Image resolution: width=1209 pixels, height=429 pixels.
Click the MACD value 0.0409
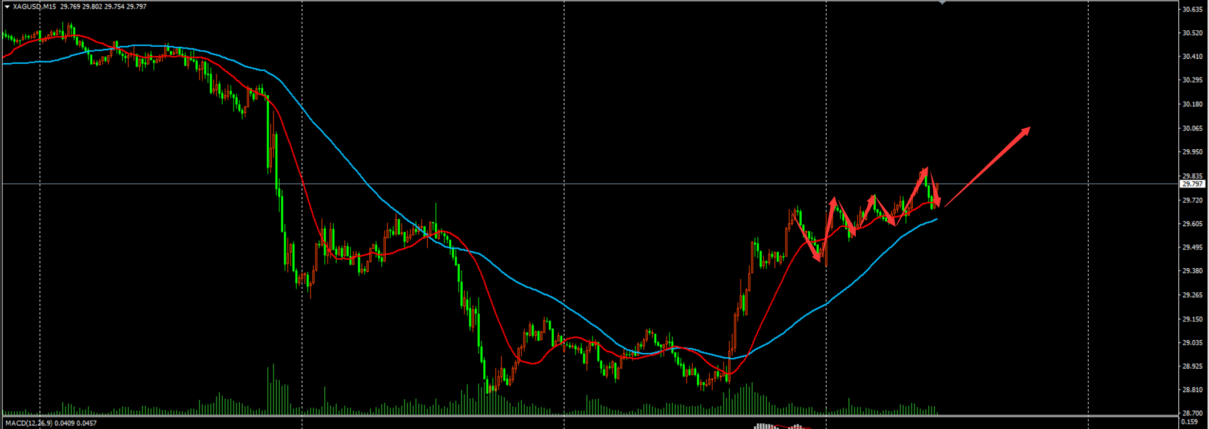66,423
